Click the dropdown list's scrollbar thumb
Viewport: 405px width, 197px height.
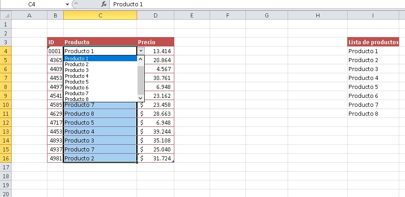[141, 76]
